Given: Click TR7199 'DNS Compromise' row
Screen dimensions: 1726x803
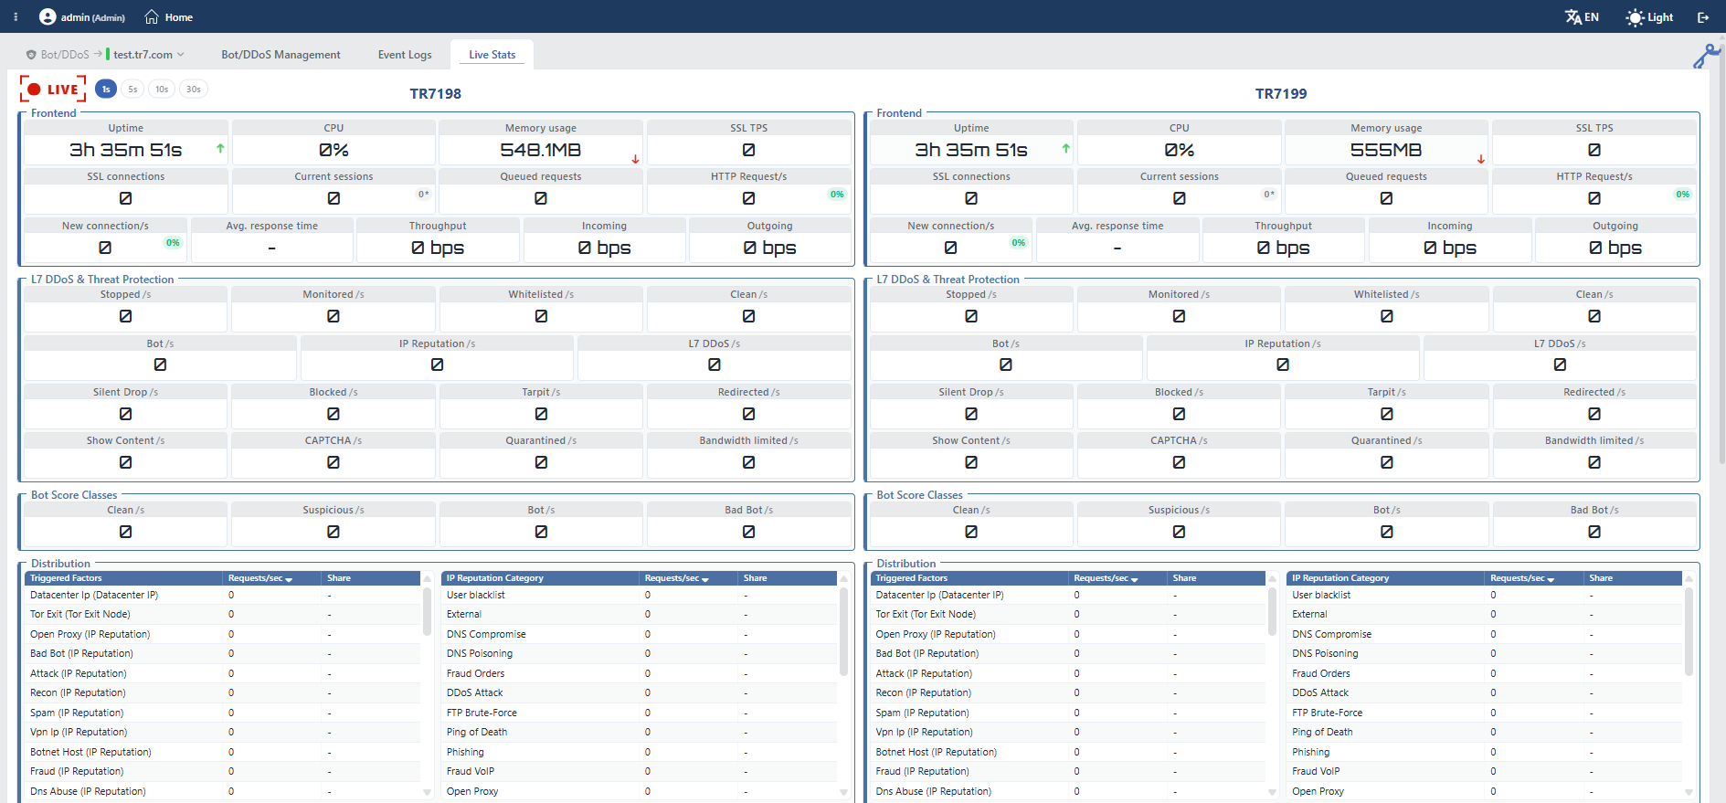Looking at the screenshot, I should pos(1486,634).
